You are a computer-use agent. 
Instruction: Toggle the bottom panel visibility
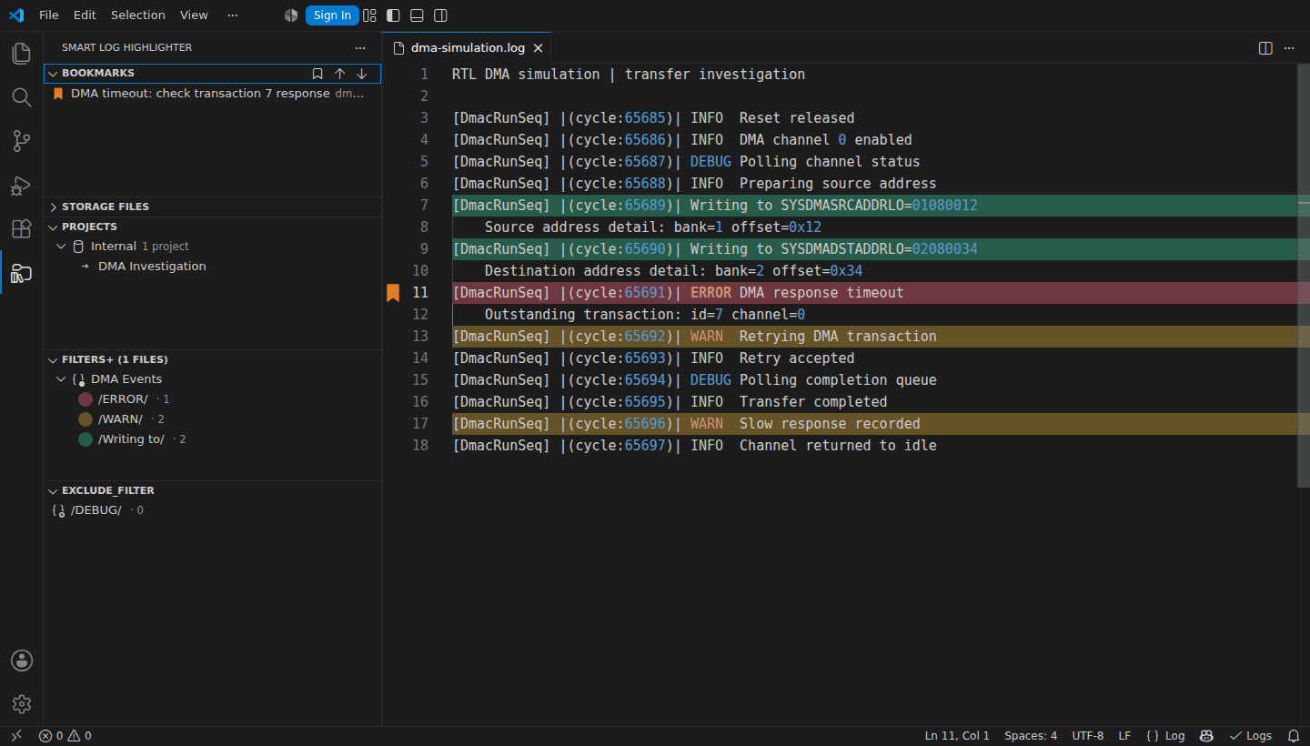pos(417,15)
